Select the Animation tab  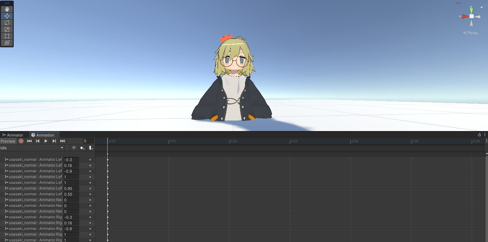tap(44, 135)
